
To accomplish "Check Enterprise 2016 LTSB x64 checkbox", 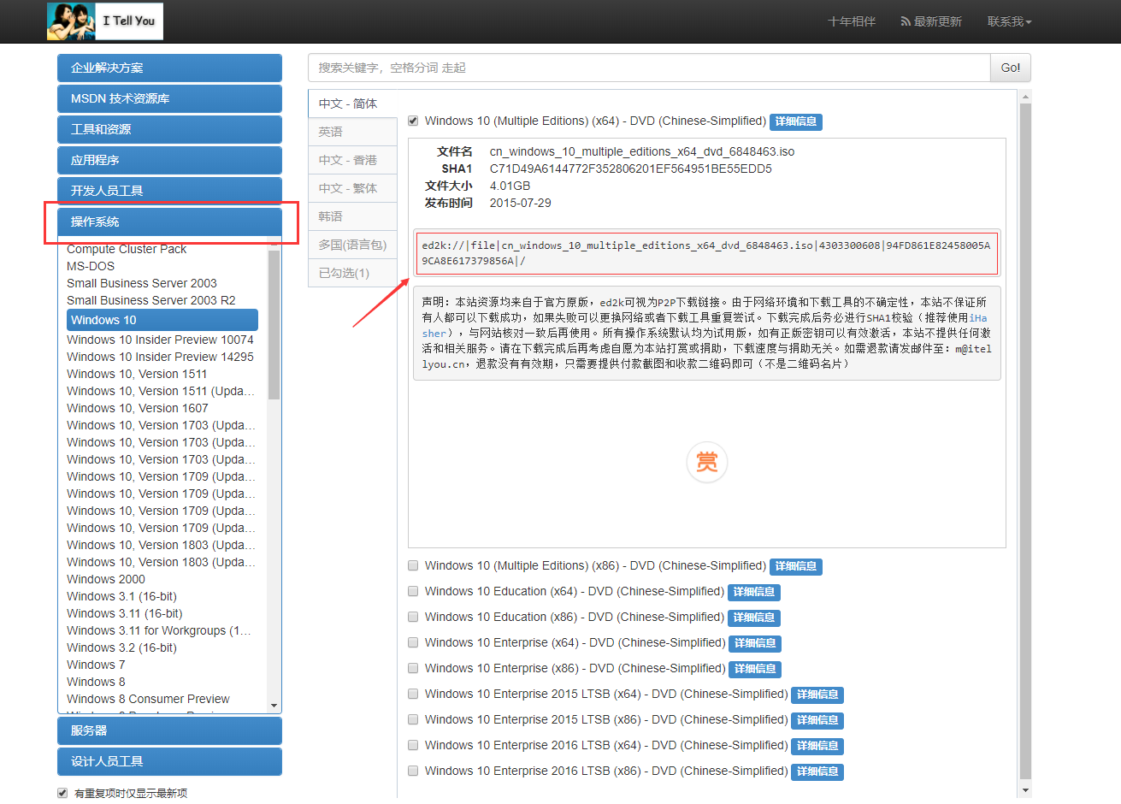I will [x=413, y=745].
